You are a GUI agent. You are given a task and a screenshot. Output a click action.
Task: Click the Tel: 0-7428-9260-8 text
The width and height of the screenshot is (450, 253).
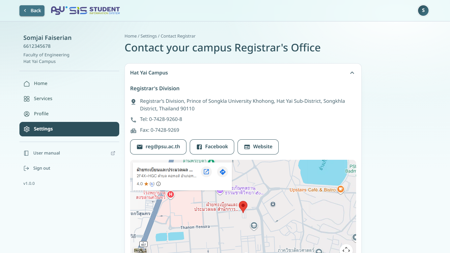pos(161,119)
